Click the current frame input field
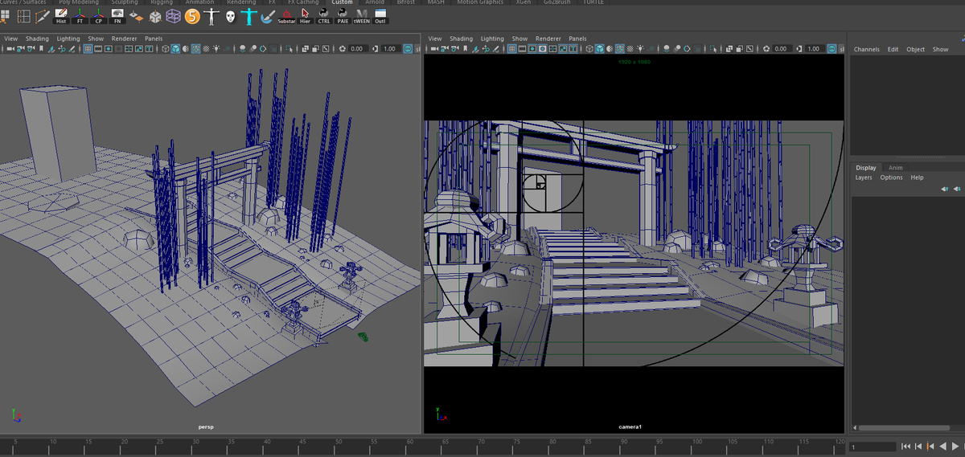965x457 pixels. (x=872, y=447)
